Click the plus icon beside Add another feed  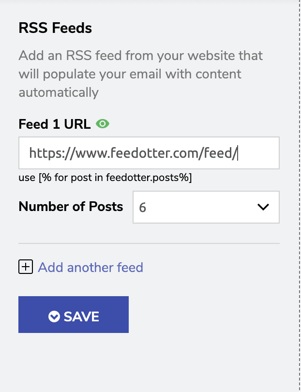(26, 266)
